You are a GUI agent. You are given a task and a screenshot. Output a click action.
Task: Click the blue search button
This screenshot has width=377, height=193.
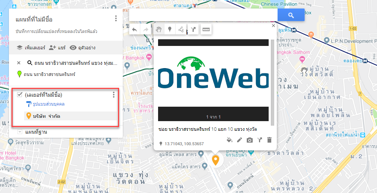coord(291,15)
